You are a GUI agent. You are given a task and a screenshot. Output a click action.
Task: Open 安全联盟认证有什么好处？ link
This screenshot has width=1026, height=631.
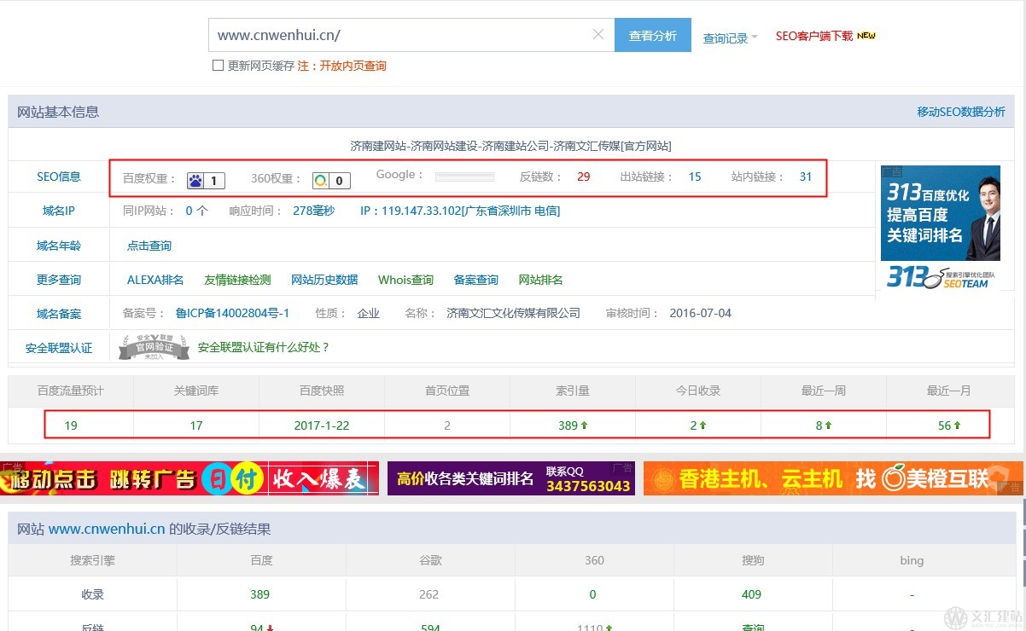pos(264,347)
